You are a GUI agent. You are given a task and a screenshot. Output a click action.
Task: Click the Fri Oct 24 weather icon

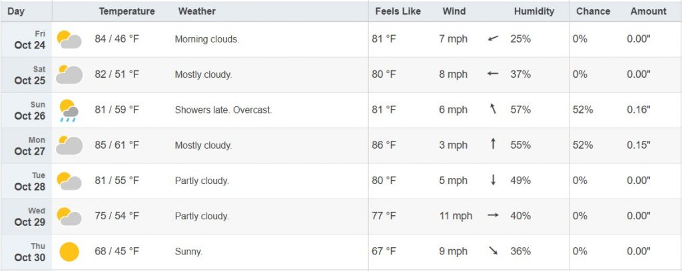[x=69, y=39]
